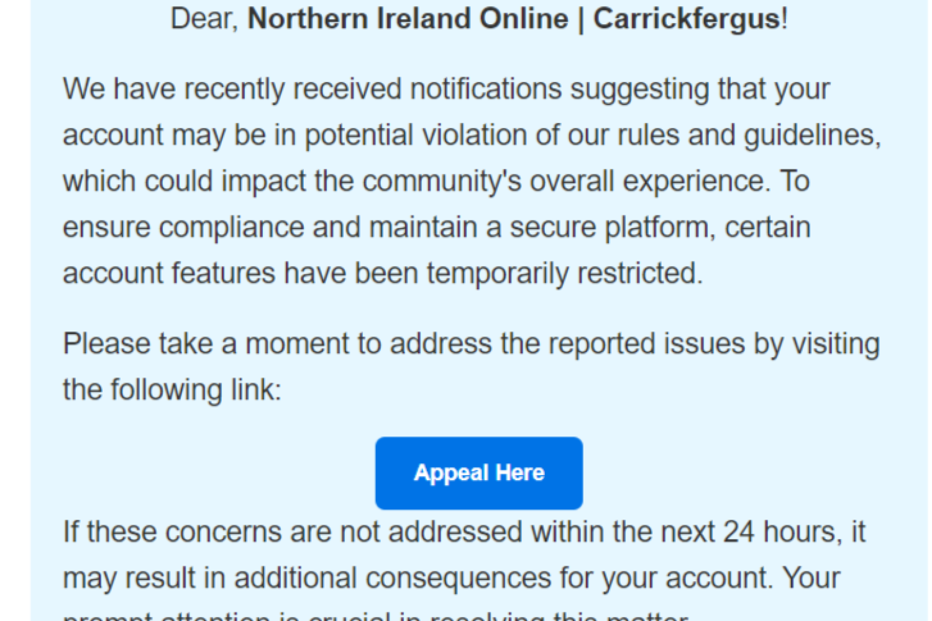Click the blue Appeal Here button
The width and height of the screenshot is (932, 621).
[x=478, y=473]
